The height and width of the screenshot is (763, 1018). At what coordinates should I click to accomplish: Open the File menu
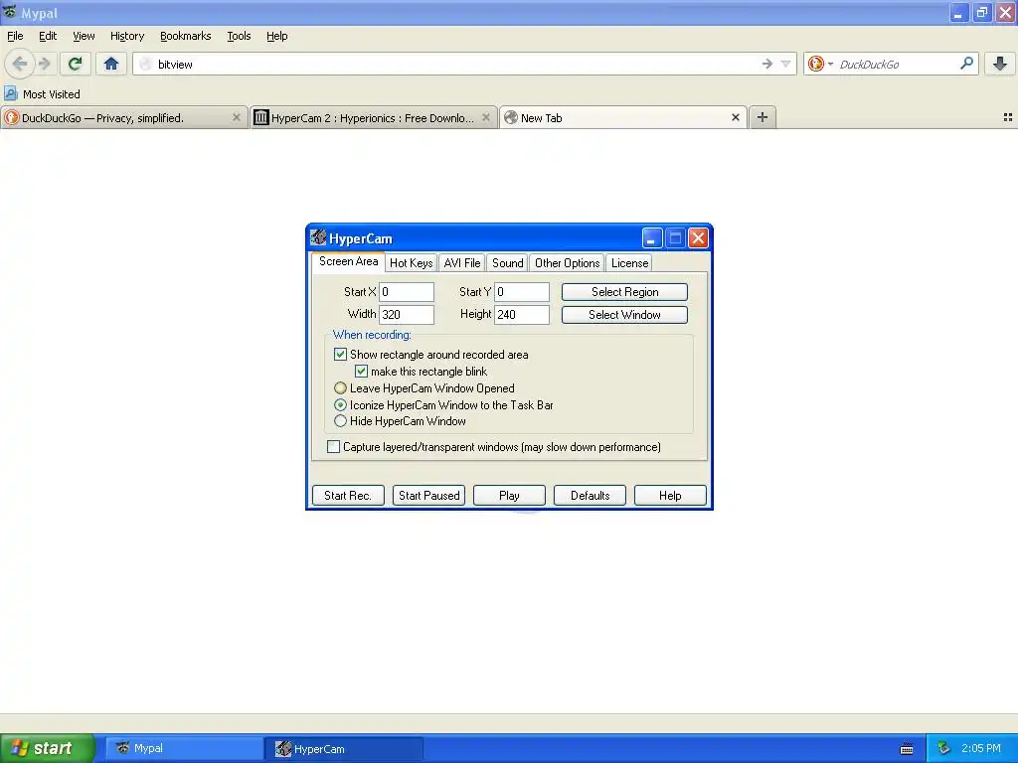coord(15,36)
